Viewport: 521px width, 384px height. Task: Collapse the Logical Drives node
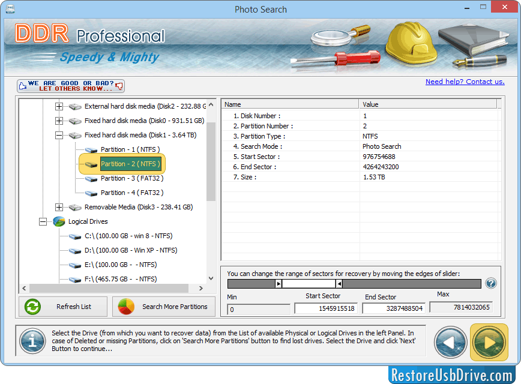coord(43,221)
